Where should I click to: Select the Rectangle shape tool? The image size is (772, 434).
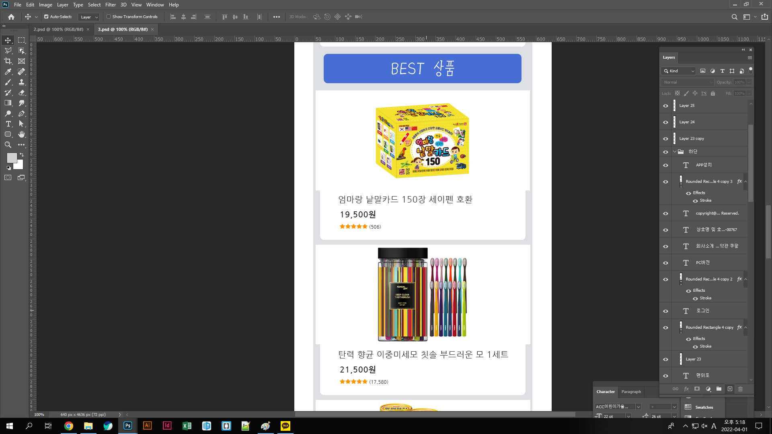[x=8, y=134]
